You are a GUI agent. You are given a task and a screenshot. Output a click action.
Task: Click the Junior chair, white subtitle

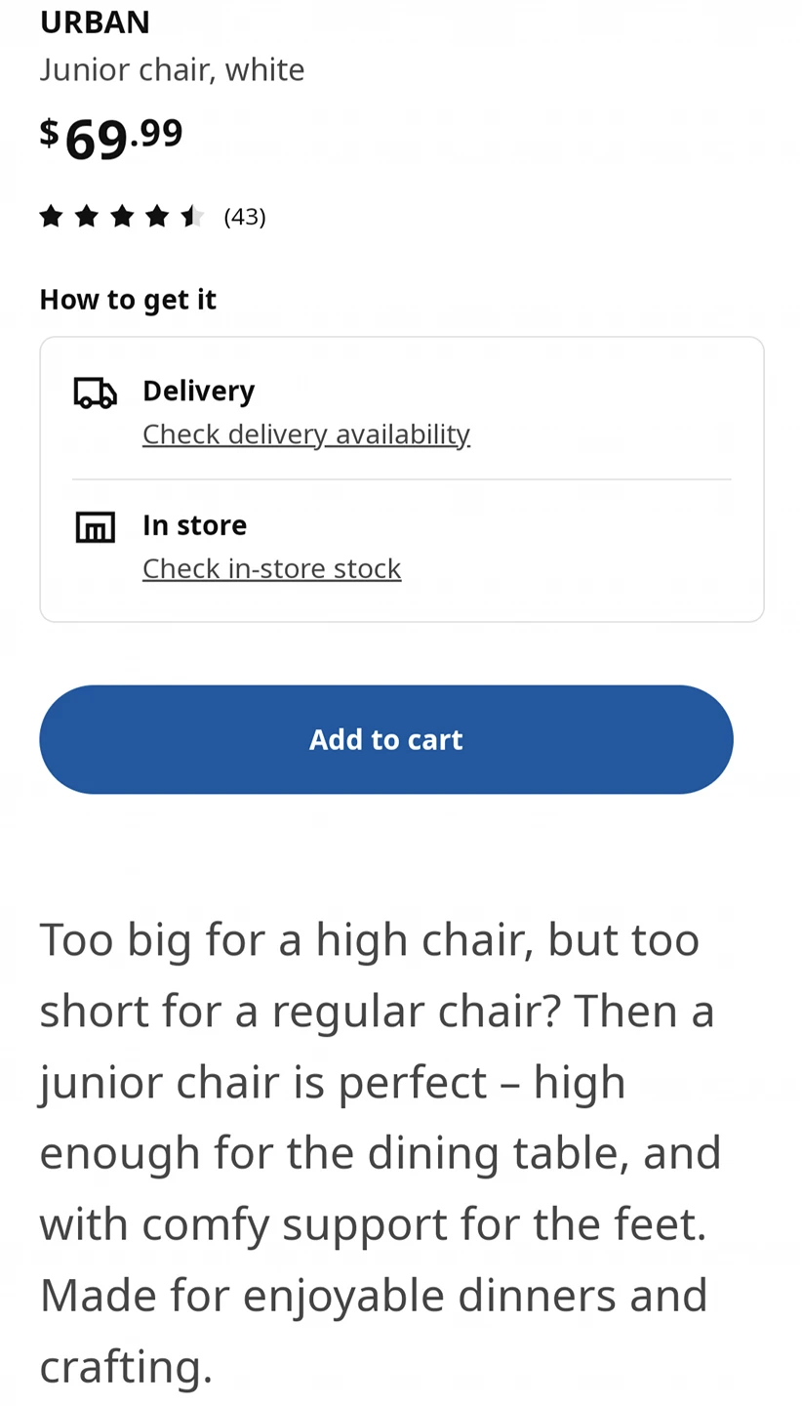173,69
